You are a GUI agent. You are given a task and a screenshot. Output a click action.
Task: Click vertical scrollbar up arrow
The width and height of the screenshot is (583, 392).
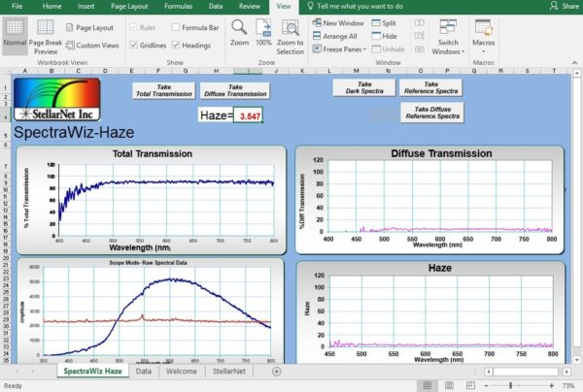tap(576, 73)
